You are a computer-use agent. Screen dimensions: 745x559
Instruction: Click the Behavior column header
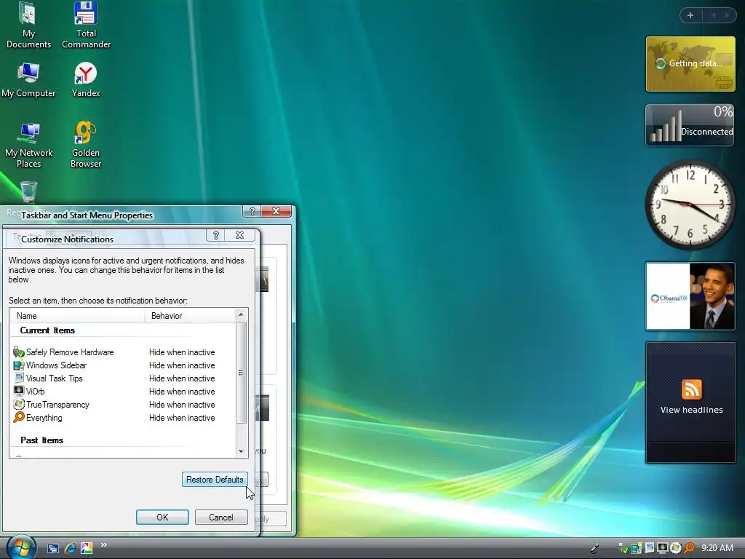click(x=190, y=316)
